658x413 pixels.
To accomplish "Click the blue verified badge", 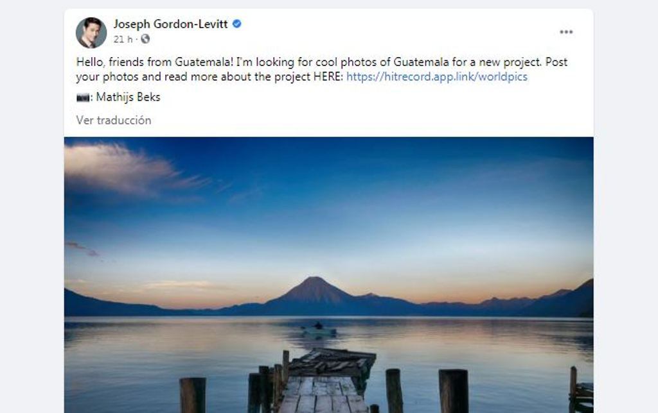I will click(x=237, y=24).
